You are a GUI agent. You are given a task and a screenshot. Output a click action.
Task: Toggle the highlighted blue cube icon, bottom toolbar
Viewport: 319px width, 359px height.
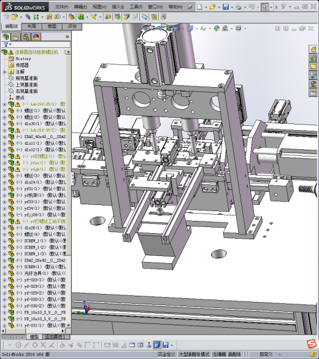(x=157, y=345)
